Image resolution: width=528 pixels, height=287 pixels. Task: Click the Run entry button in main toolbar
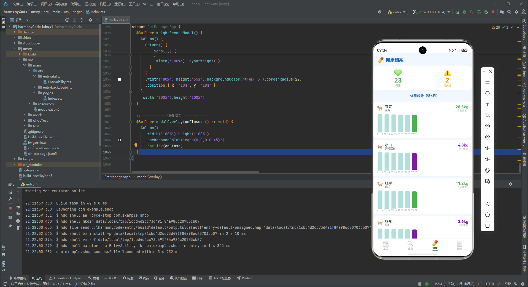457,12
